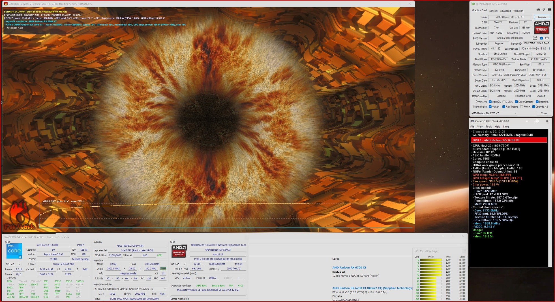Click the E6 core clock bar

(431, 278)
